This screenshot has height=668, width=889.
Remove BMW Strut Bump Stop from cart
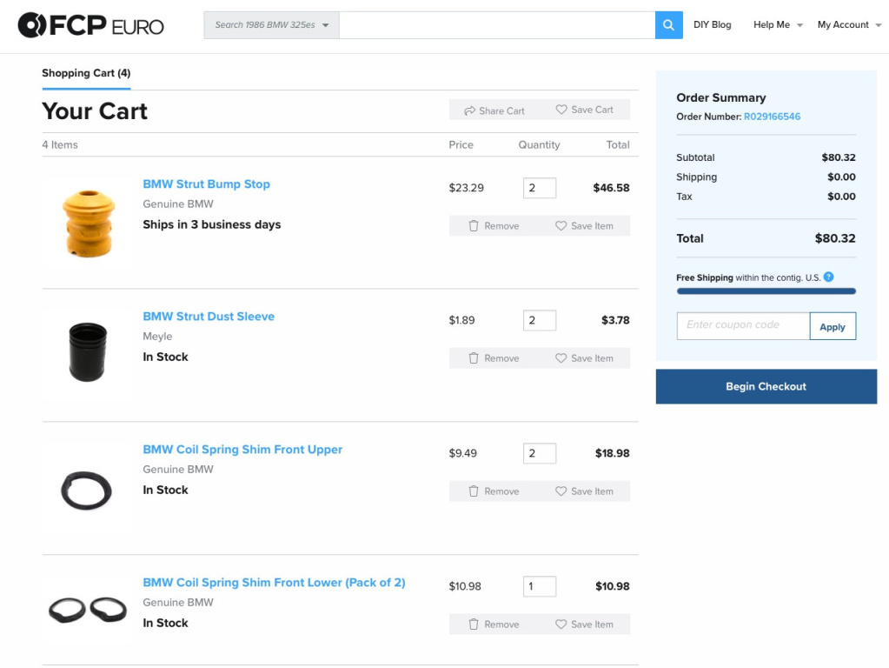494,226
